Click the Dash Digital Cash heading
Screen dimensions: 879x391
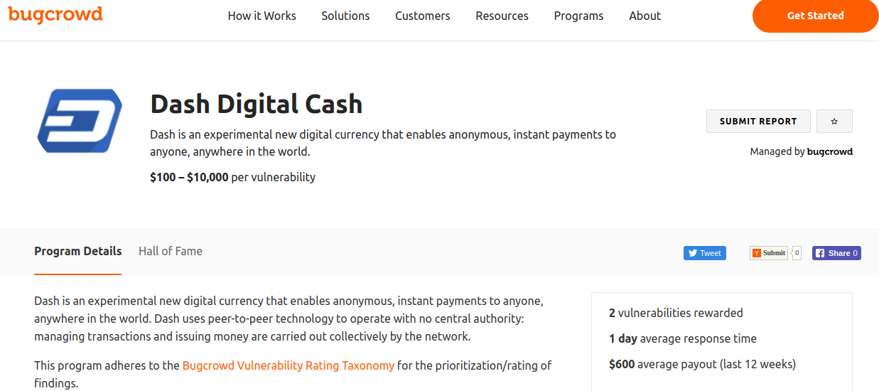257,105
